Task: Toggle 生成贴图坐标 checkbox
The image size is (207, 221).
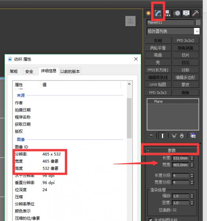Action: [x=150, y=219]
